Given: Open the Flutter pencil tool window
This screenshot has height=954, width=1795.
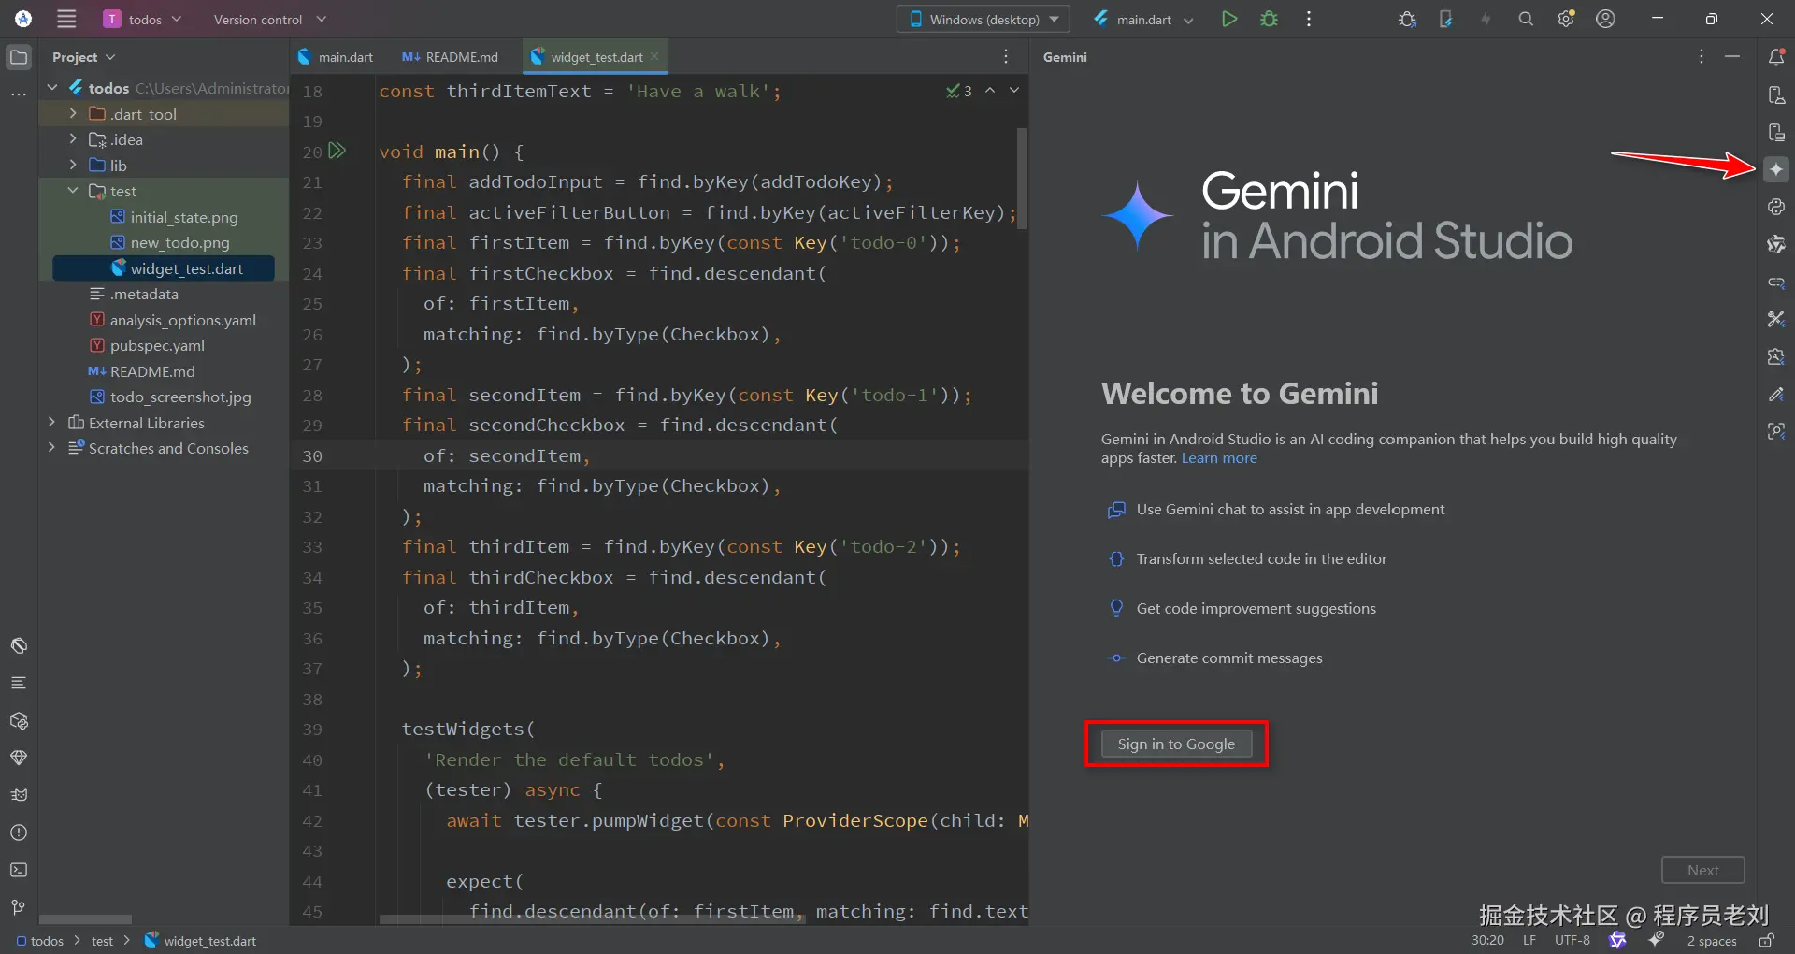Looking at the screenshot, I should [1776, 394].
